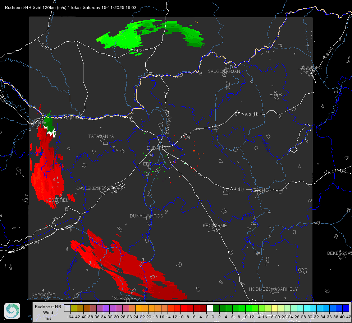Screen dimensions: 352x323
Task: Click the red wind echo near Veszprem
Action: 47,170
